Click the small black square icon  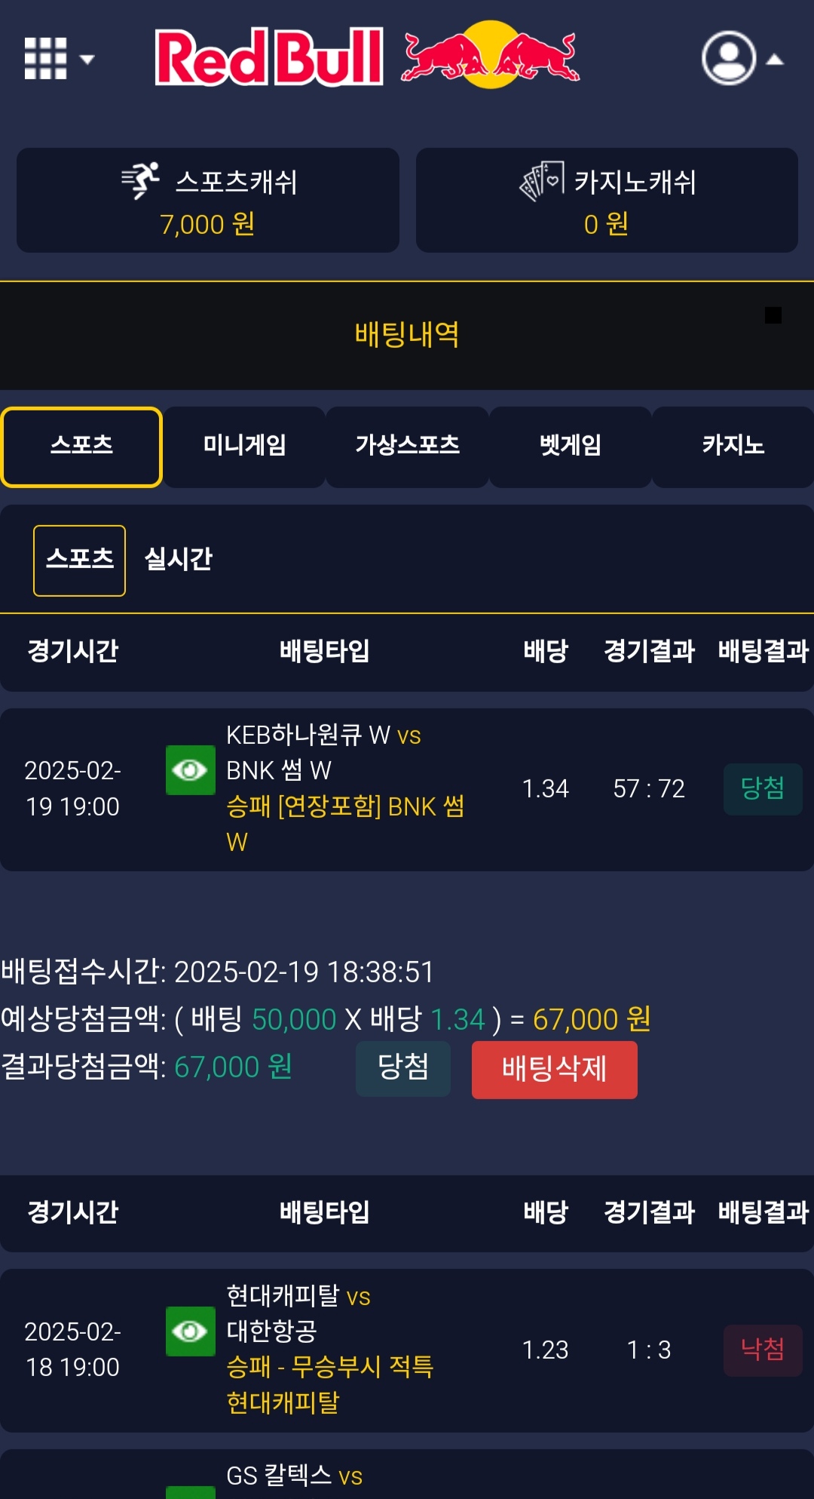point(773,315)
